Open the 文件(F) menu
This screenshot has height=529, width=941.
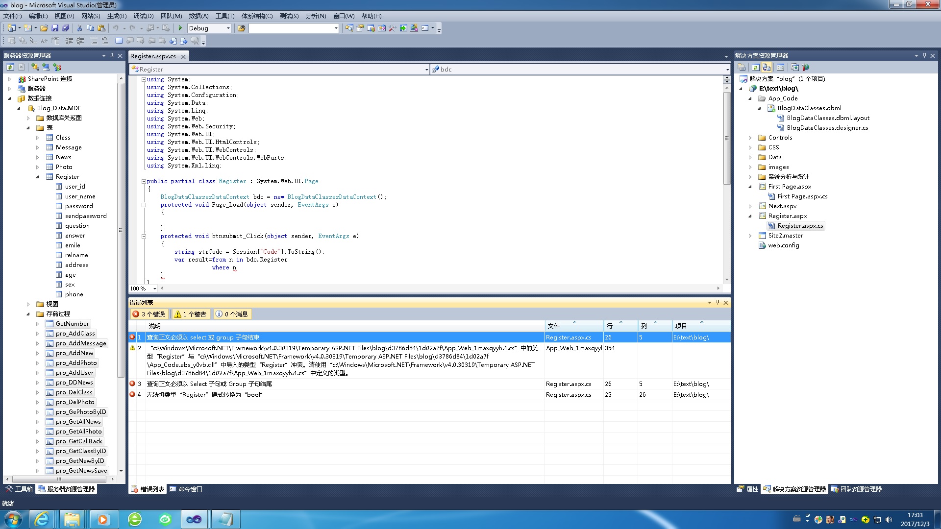click(12, 16)
